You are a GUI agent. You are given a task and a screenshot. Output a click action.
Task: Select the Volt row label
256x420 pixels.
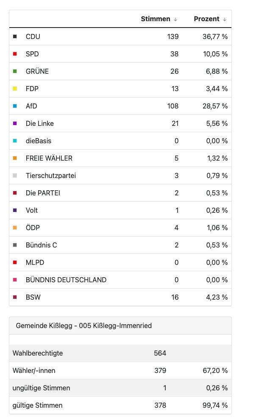32,210
